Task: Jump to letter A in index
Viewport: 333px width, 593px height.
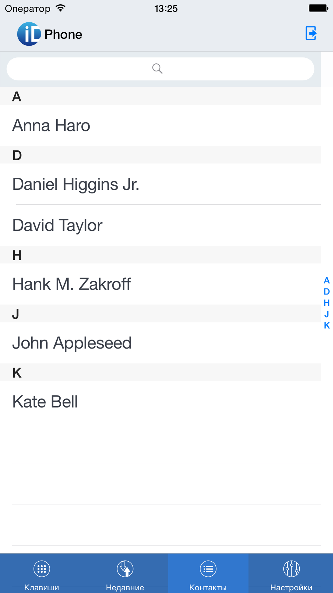Action: point(327,280)
